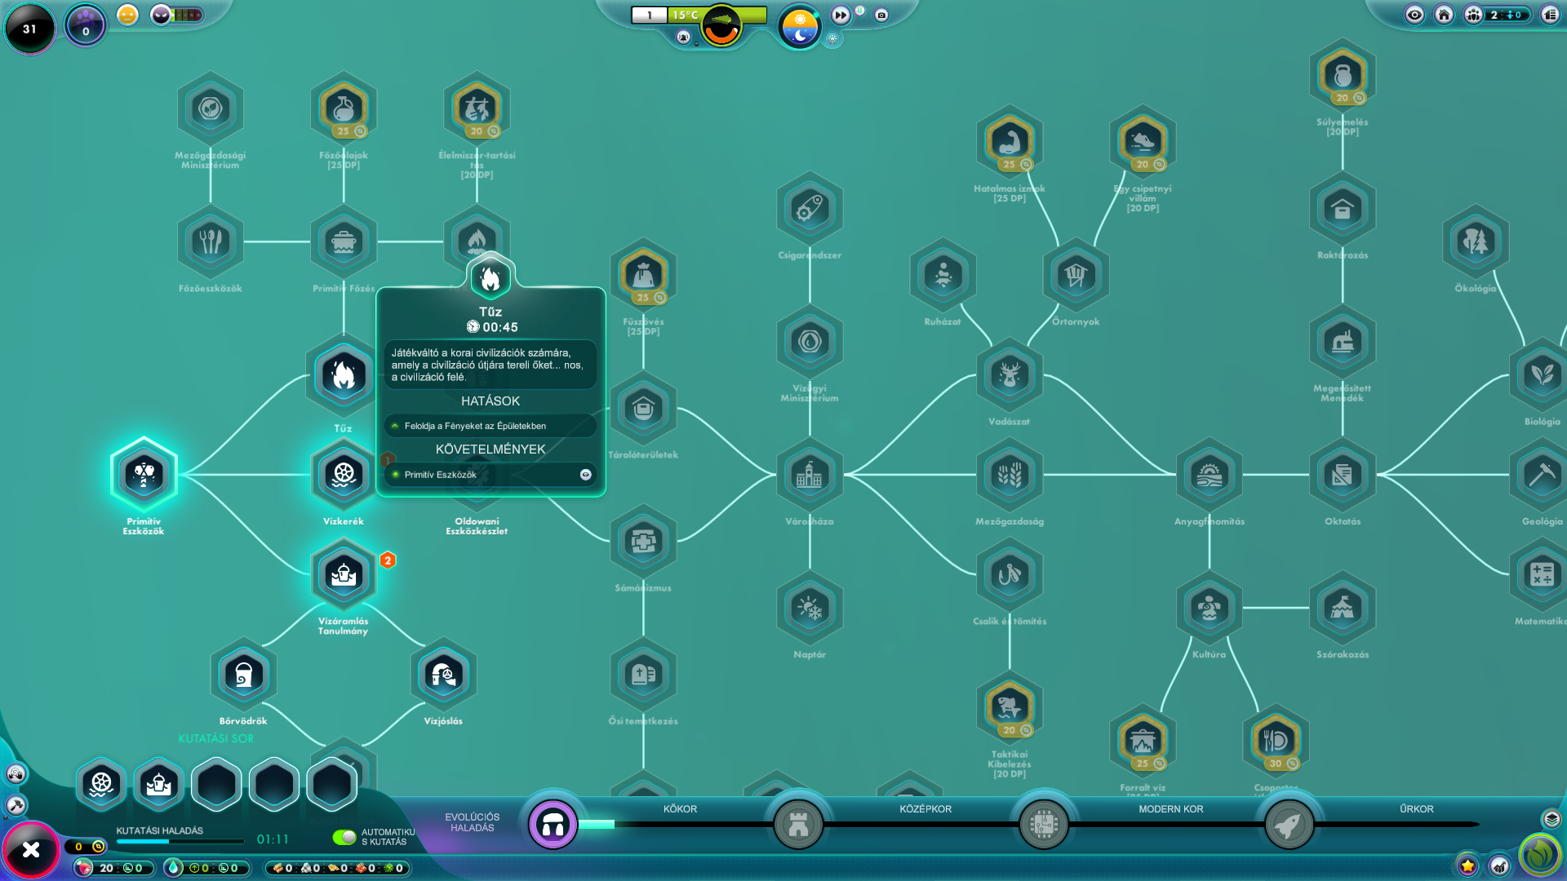Jump to the Modern Kor era marker
1567x881 pixels.
pos(1044,825)
